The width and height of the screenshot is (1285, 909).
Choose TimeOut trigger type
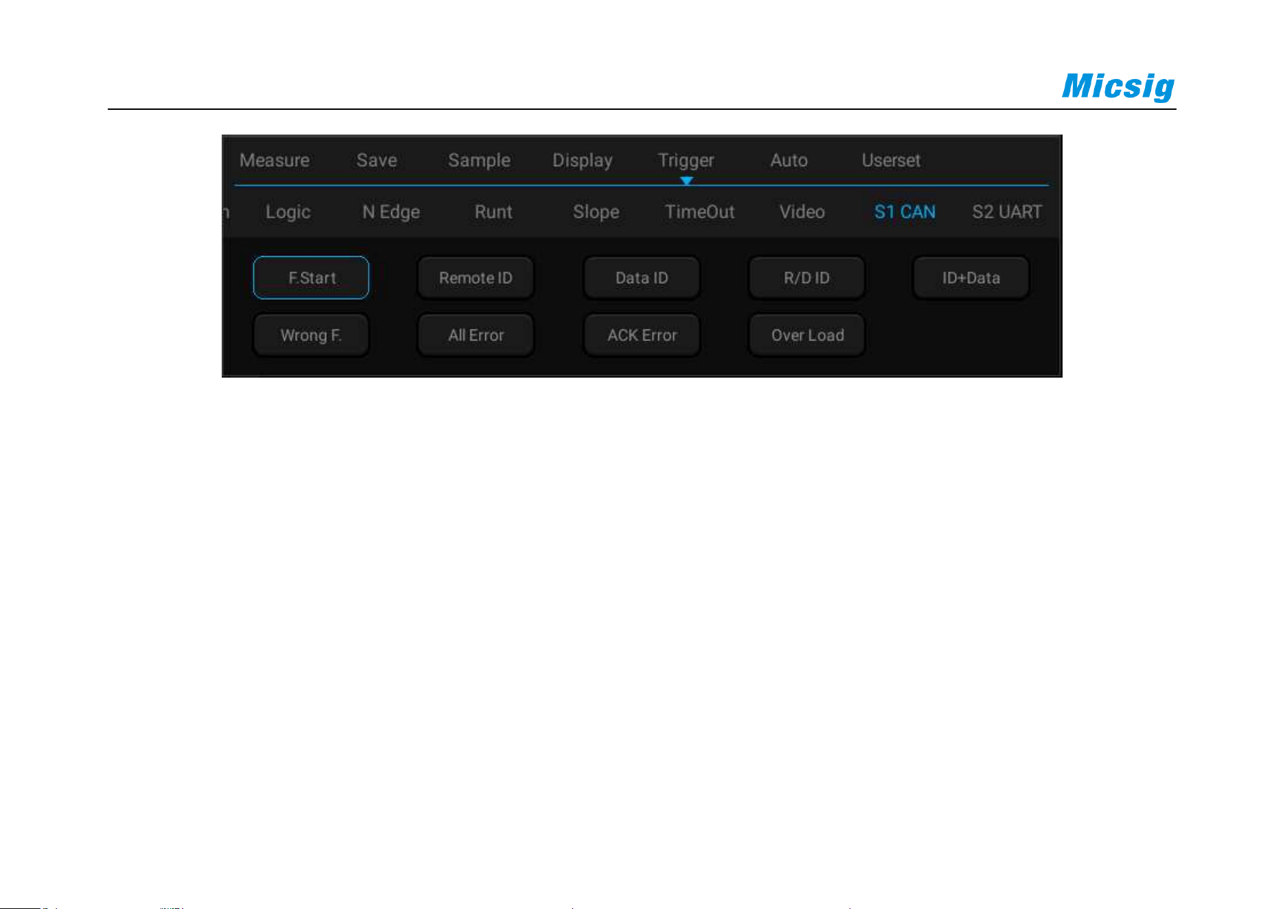click(699, 211)
